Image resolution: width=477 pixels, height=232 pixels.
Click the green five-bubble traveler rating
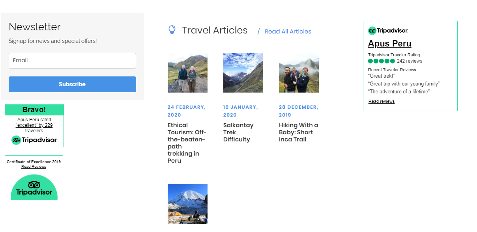[382, 61]
